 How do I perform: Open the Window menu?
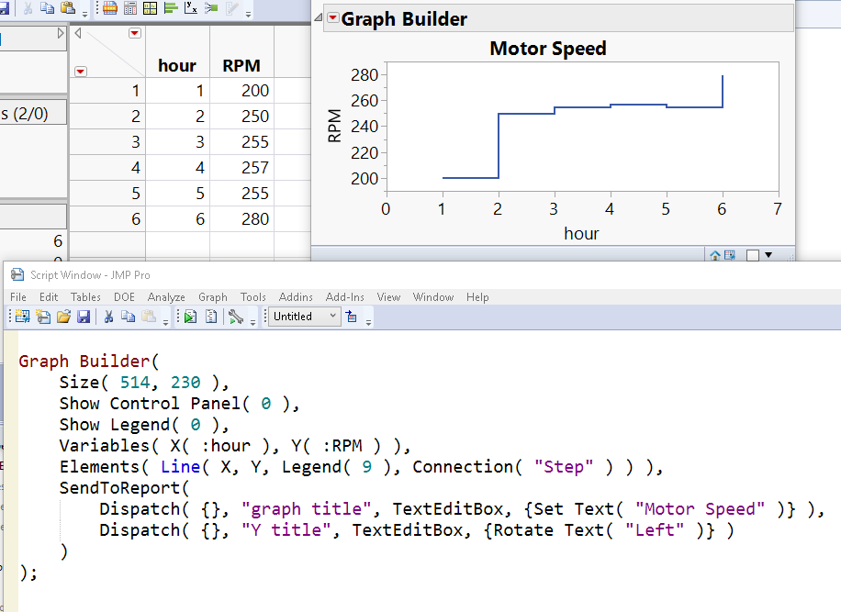tap(433, 297)
